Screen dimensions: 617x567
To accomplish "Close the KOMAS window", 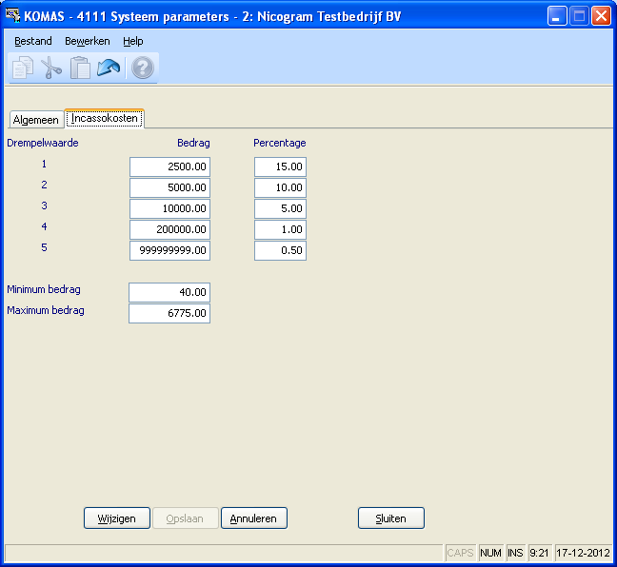I will point(601,16).
